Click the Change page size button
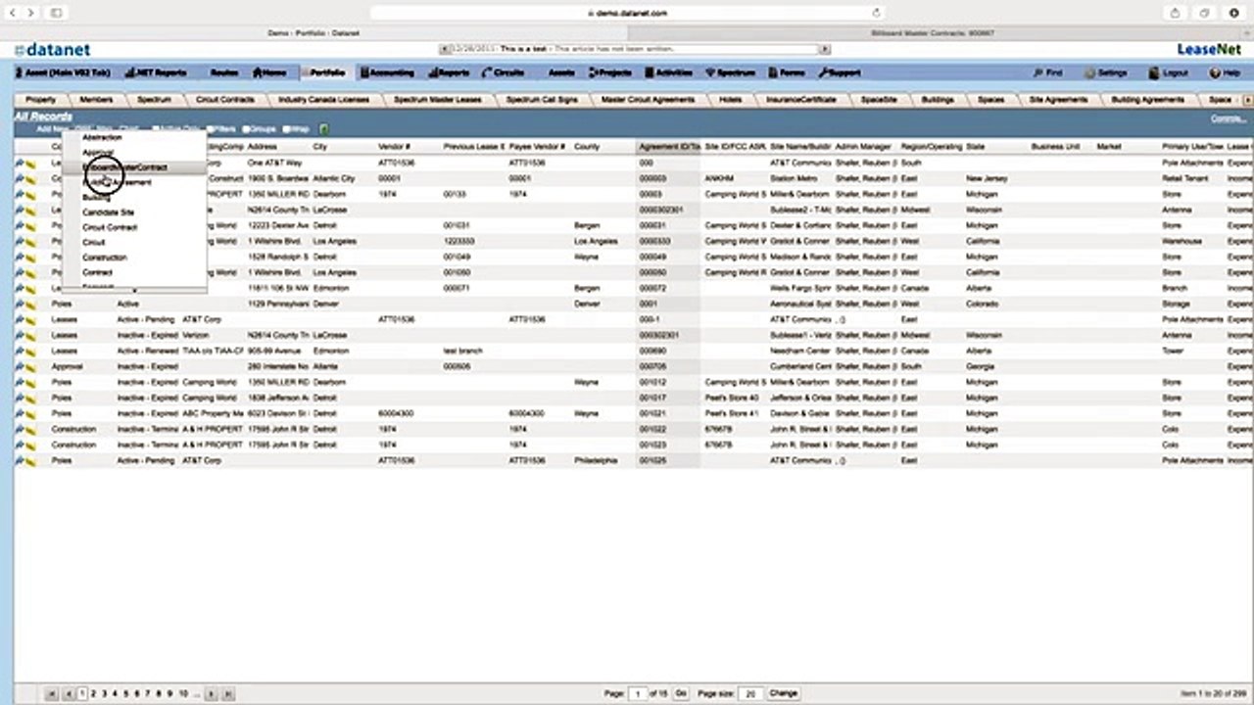Viewport: 1254px width, 705px height. 784,693
